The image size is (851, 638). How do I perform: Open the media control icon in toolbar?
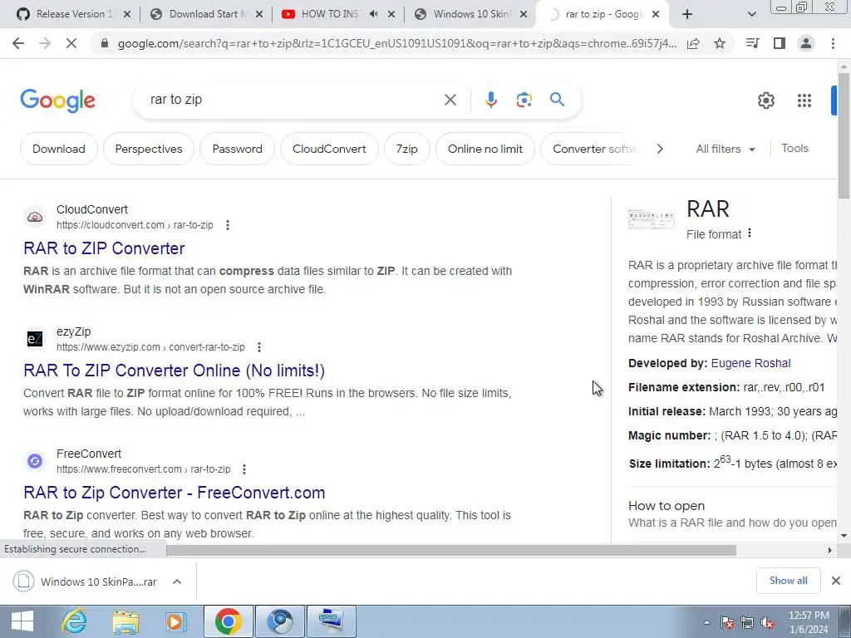pos(752,43)
